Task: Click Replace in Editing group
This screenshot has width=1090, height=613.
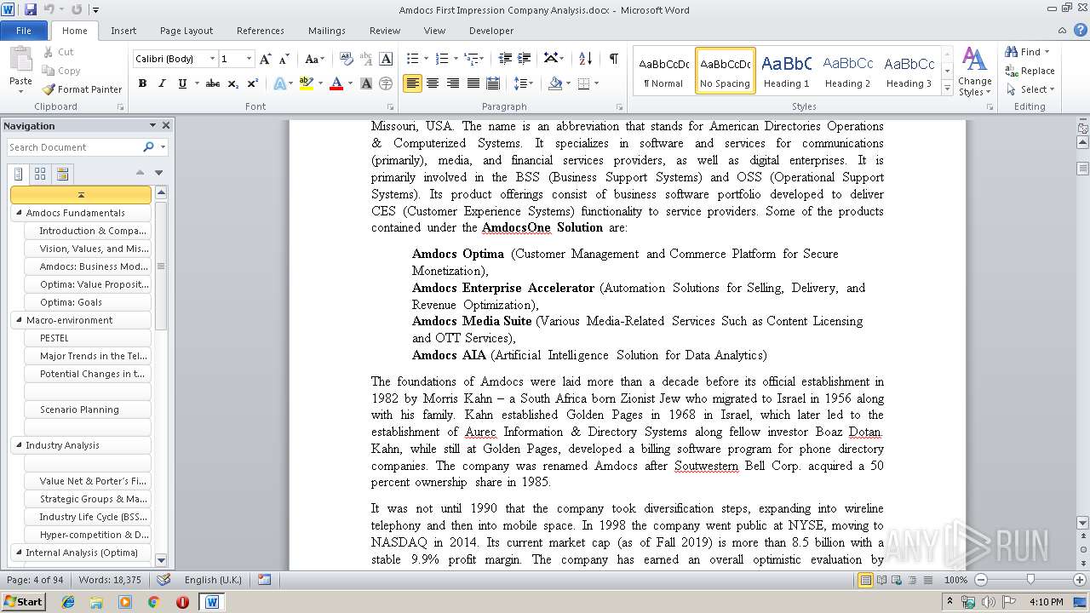Action: pos(1030,71)
